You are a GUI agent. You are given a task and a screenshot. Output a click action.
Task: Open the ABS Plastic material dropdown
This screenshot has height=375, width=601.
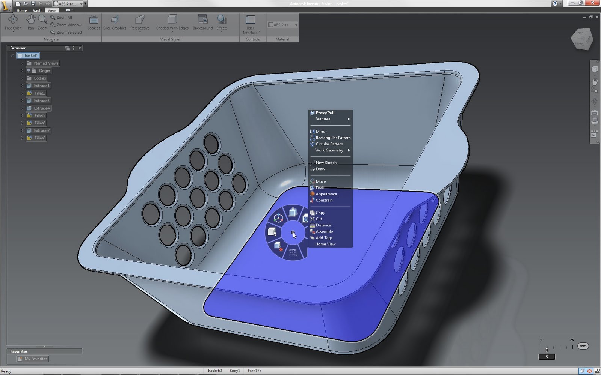[x=296, y=25]
